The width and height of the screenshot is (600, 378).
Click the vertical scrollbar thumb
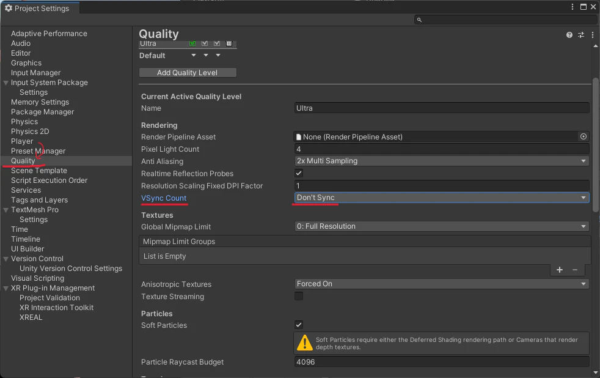(595, 145)
